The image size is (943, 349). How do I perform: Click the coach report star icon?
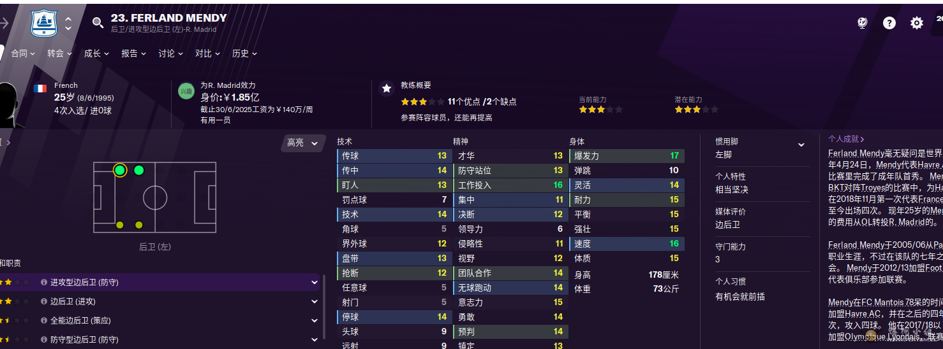(x=387, y=89)
